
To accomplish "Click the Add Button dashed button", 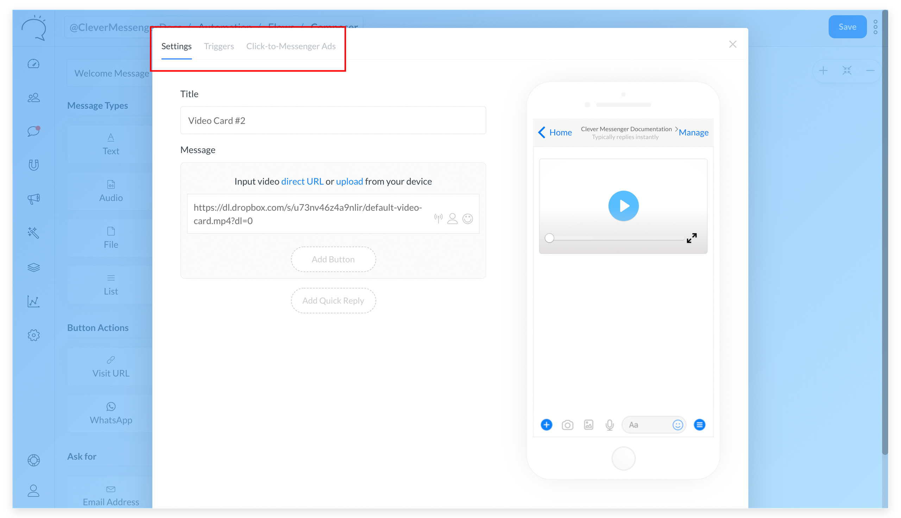I will (x=333, y=259).
